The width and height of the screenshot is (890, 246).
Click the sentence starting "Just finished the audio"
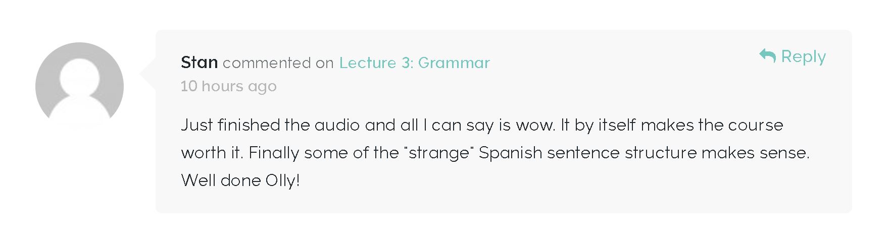pyautogui.click(x=368, y=125)
